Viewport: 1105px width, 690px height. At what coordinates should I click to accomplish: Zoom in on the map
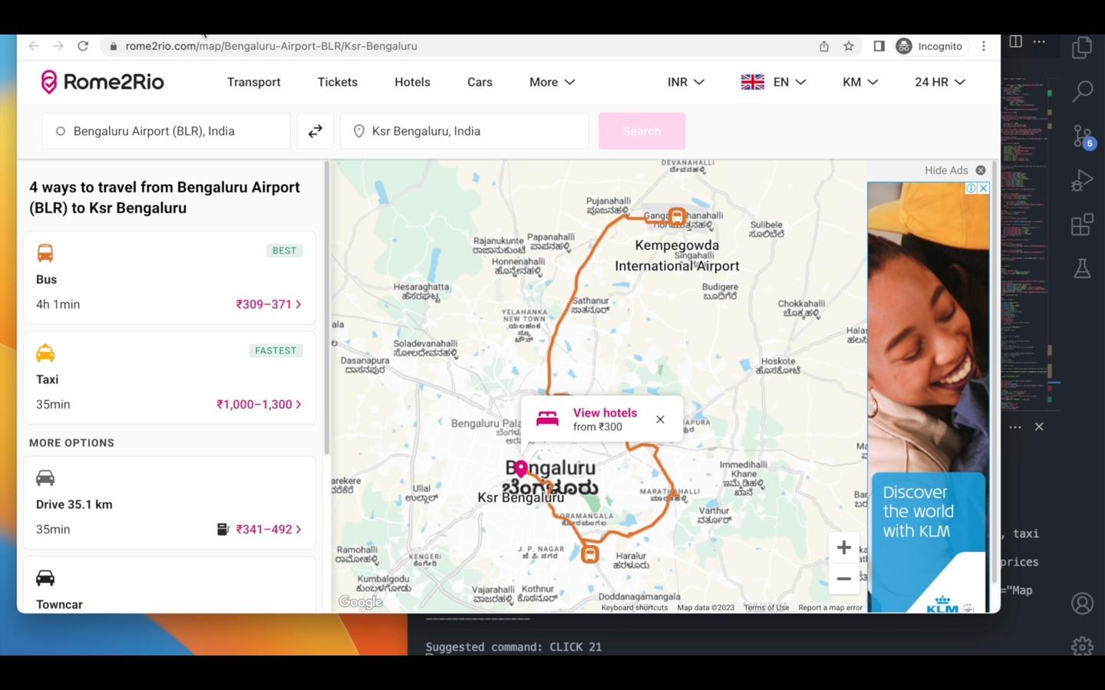pyautogui.click(x=844, y=547)
